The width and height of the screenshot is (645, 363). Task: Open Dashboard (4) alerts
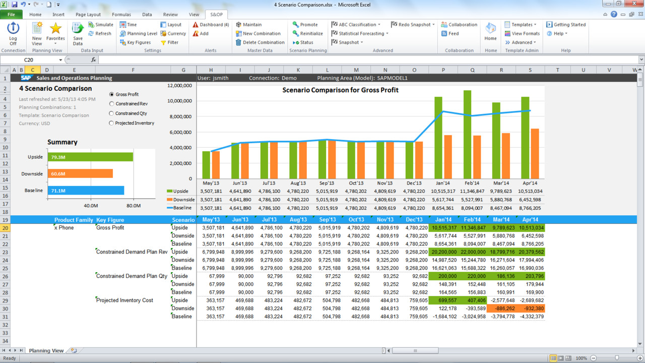pos(211,25)
